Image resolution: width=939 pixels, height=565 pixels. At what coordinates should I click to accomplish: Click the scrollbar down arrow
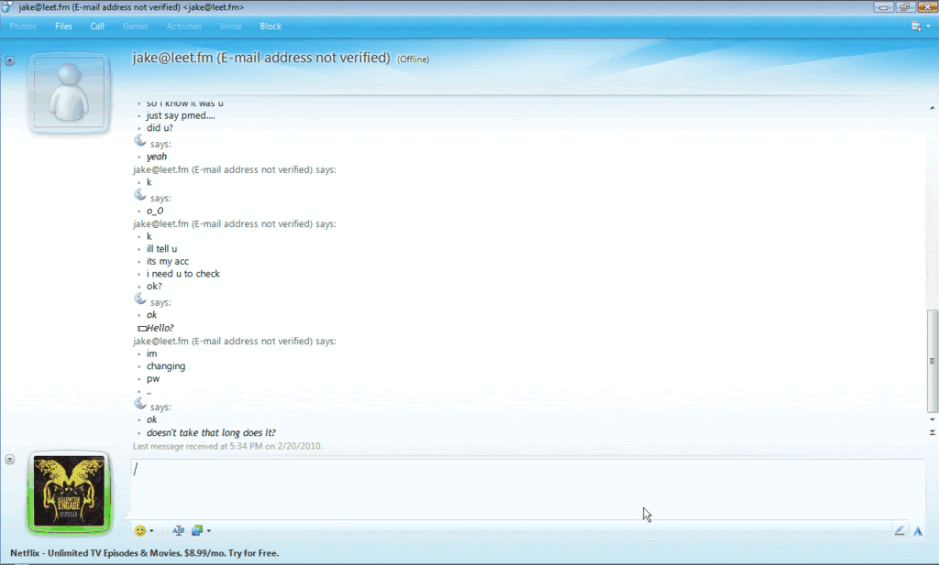coord(933,419)
